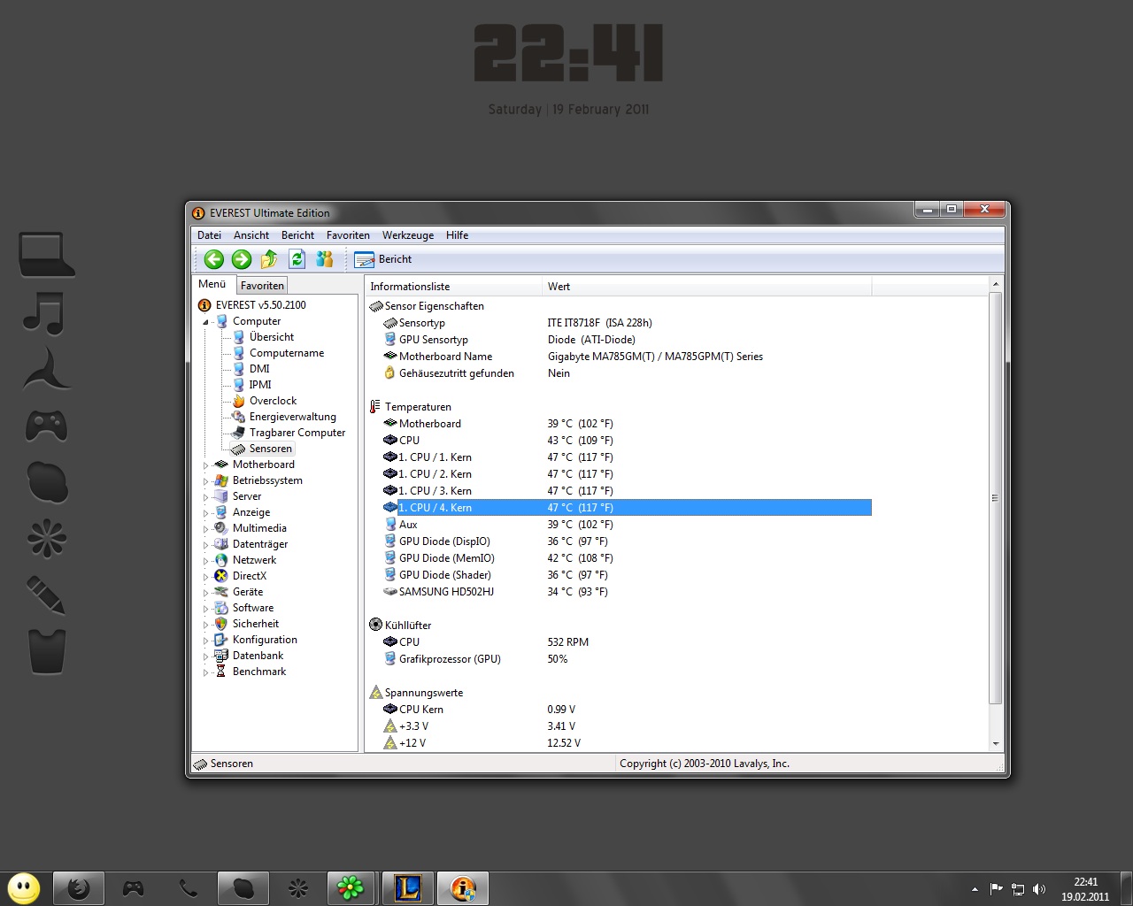
Task: Open the Hilfe menu
Action: (457, 235)
